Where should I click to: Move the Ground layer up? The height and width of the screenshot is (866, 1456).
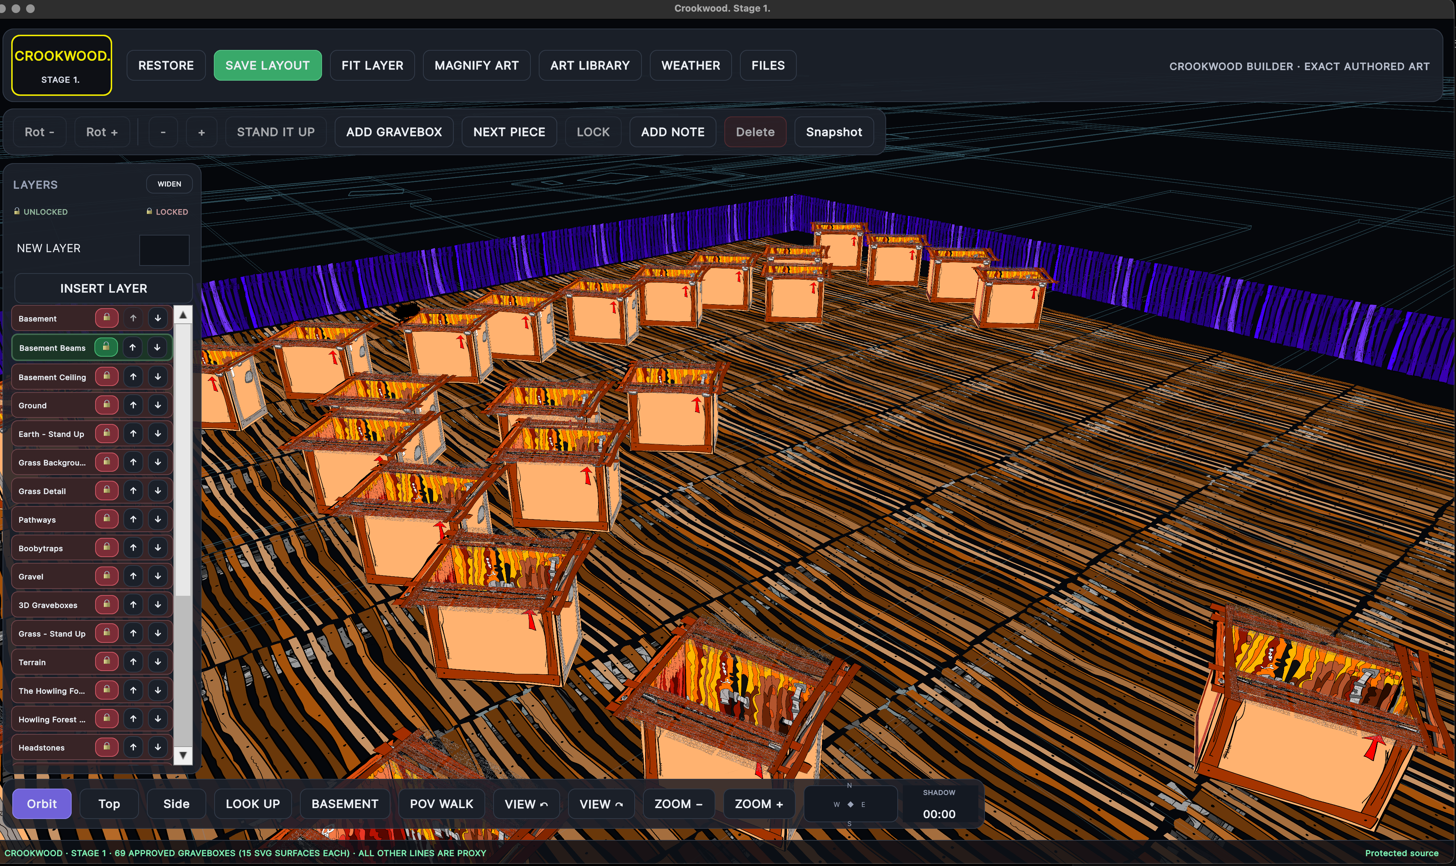[133, 404]
